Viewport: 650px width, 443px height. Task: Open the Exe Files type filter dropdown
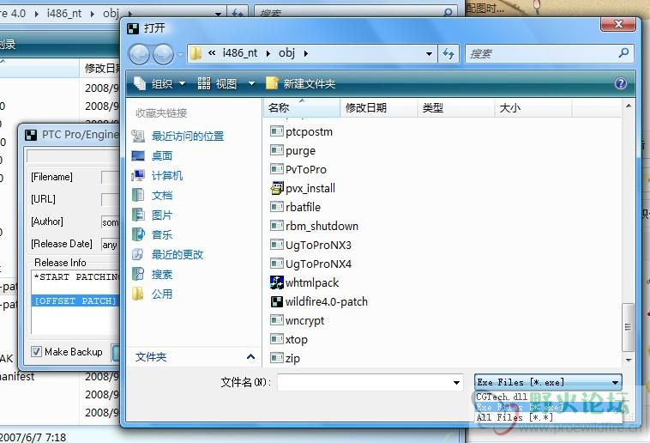click(x=615, y=382)
